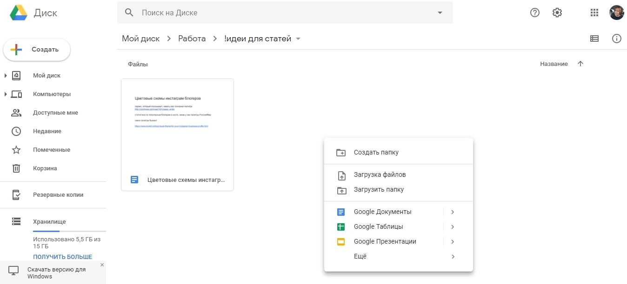Open settings via the gear icon
This screenshot has height=284, width=627.
click(557, 13)
